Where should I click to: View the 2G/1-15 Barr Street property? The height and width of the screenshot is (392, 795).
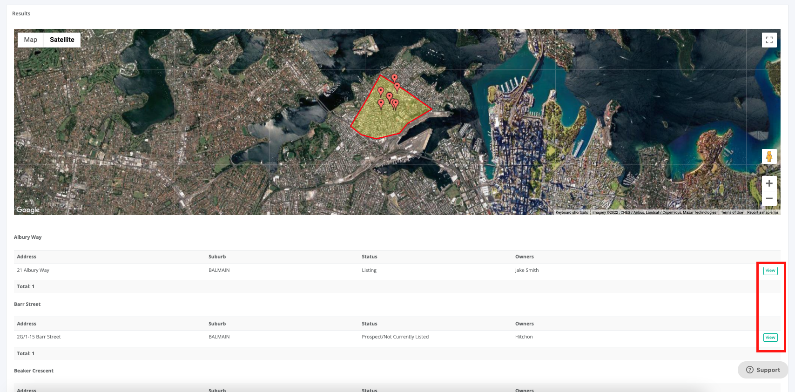(770, 338)
